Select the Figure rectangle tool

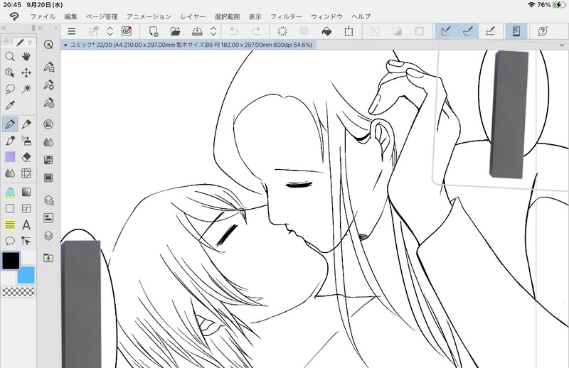coord(10,208)
